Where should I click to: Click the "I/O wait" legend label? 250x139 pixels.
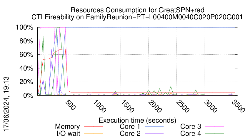pos(68,133)
